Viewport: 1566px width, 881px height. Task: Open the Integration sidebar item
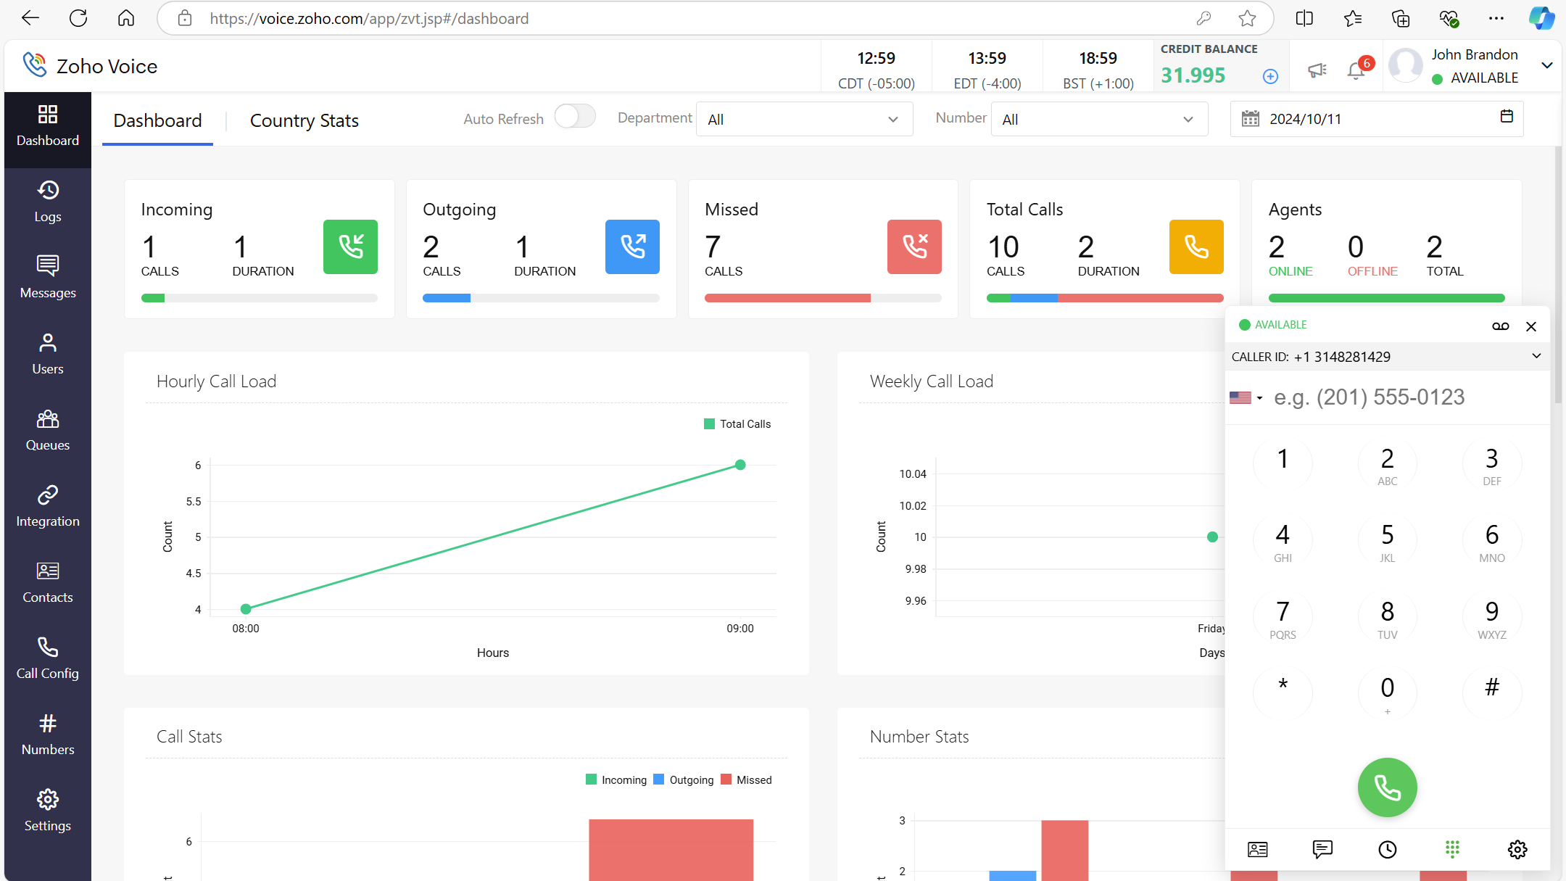point(48,507)
